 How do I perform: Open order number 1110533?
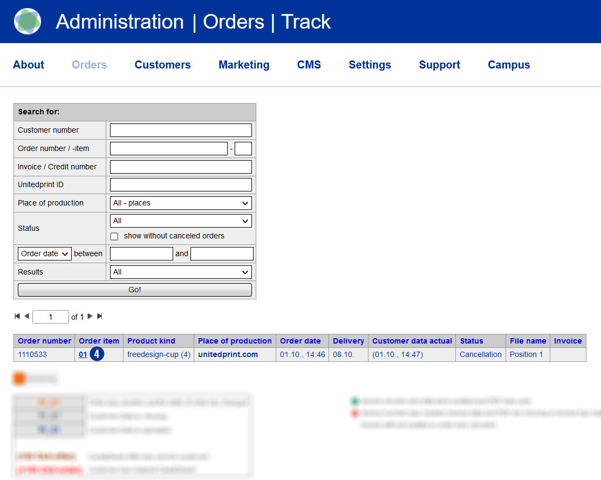point(32,354)
